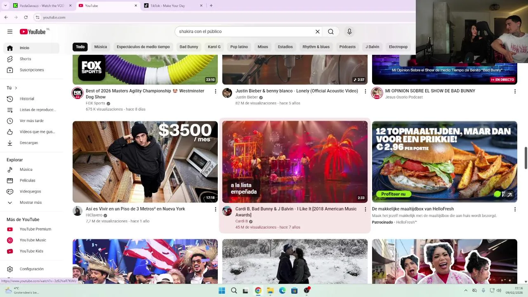Select the Todo filter chip

(80, 47)
